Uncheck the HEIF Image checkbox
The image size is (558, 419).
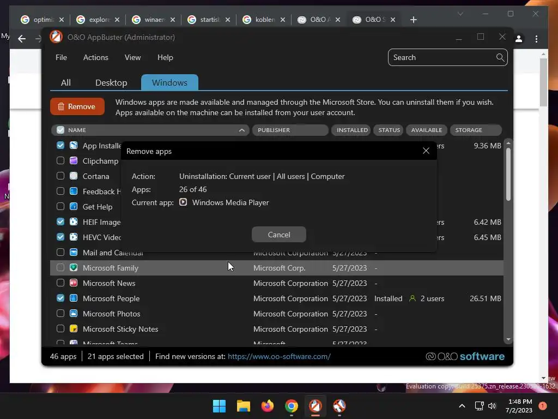pos(60,222)
